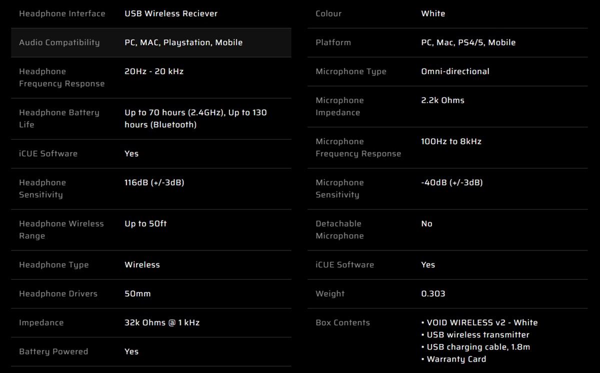Click the USB Wireless Reciever value
The image size is (600, 373).
click(x=171, y=13)
